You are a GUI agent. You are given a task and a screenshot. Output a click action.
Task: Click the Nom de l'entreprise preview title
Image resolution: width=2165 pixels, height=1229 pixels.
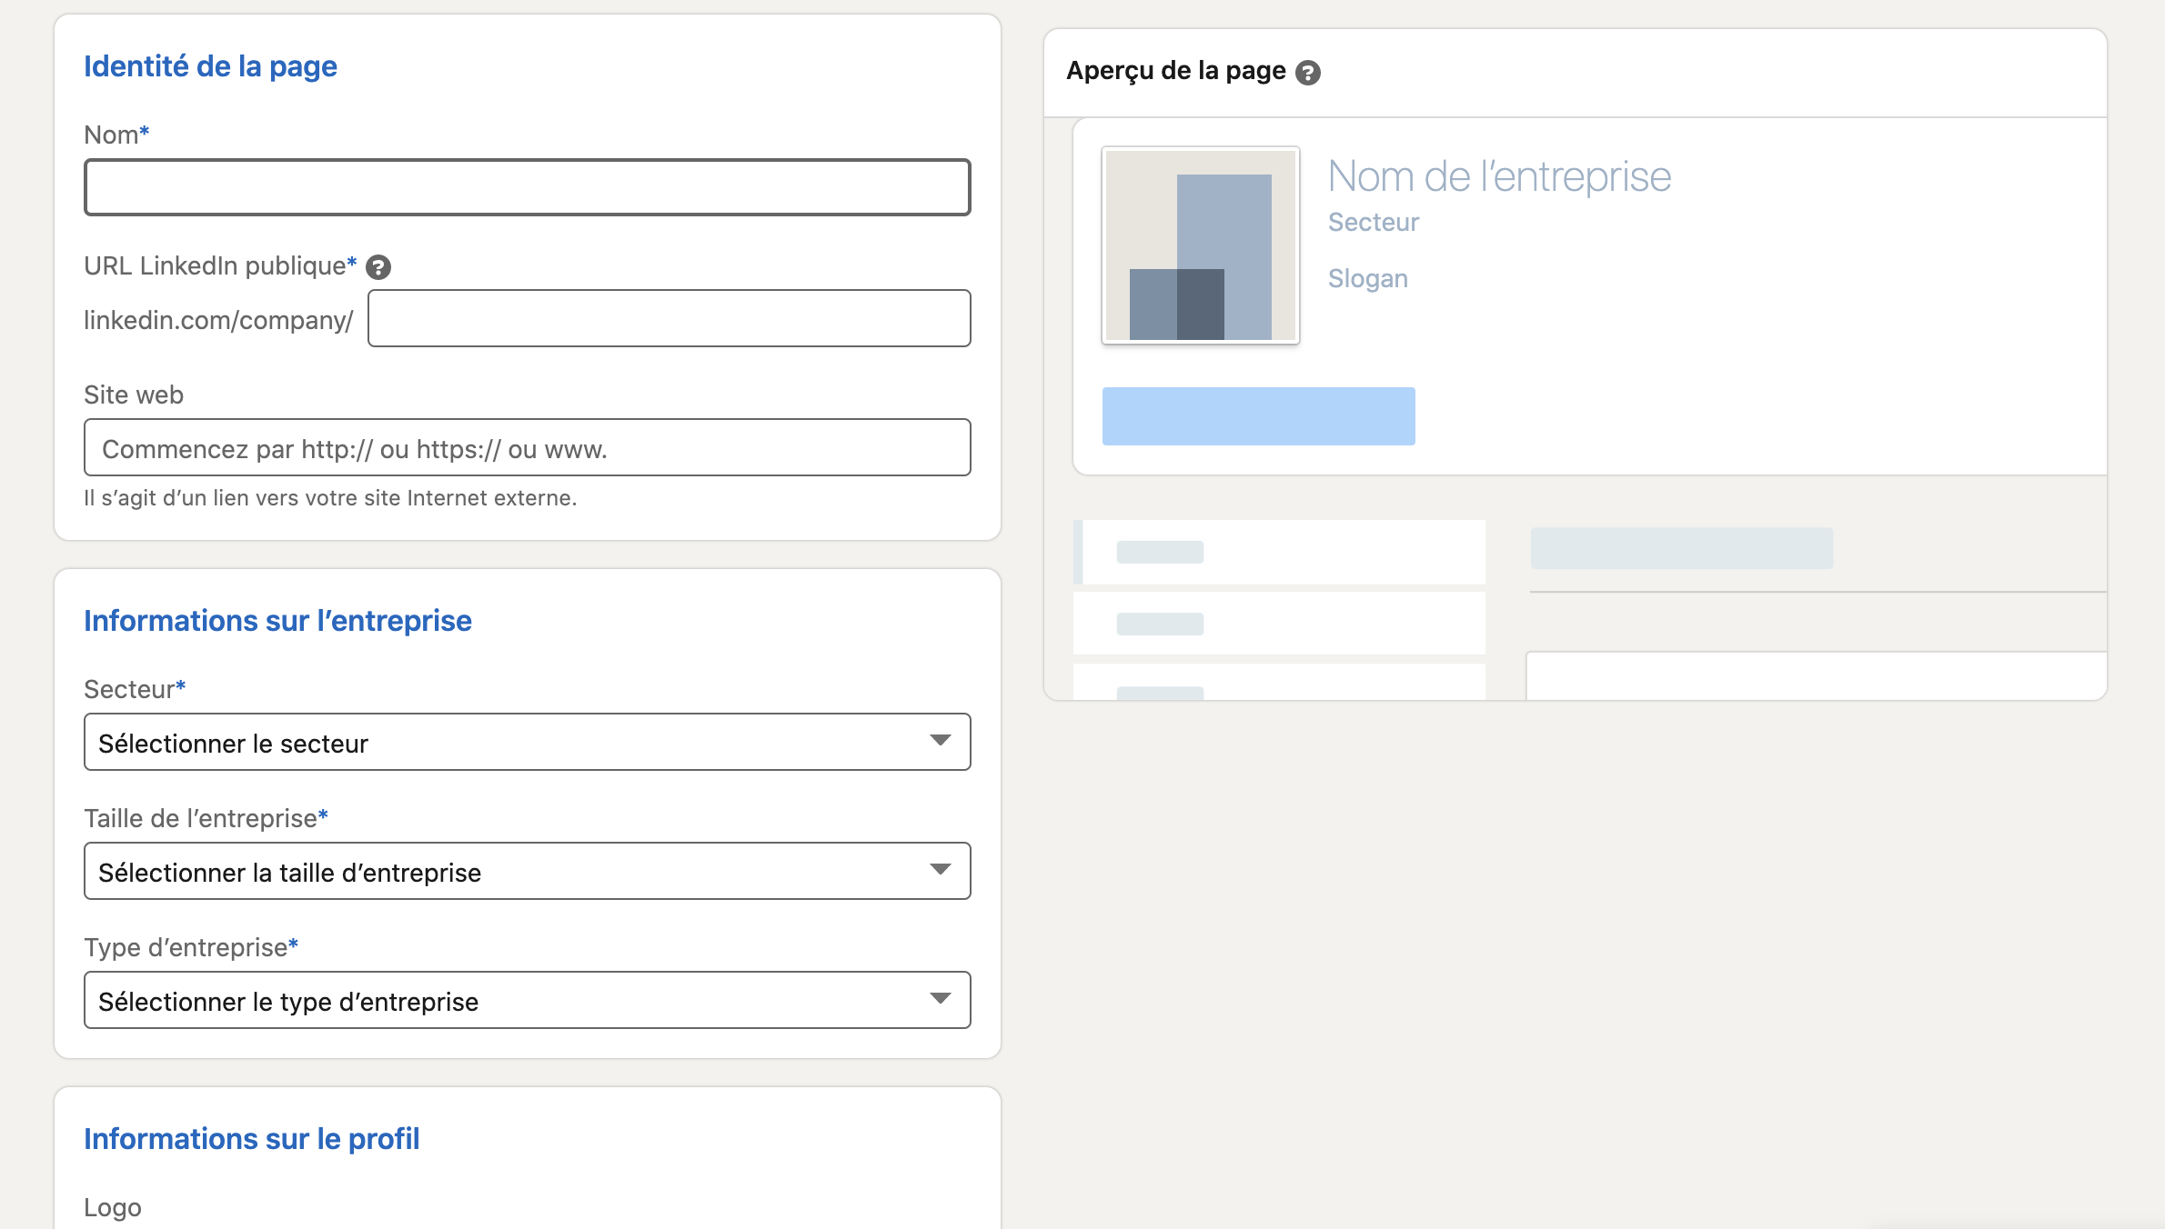coord(1499,176)
